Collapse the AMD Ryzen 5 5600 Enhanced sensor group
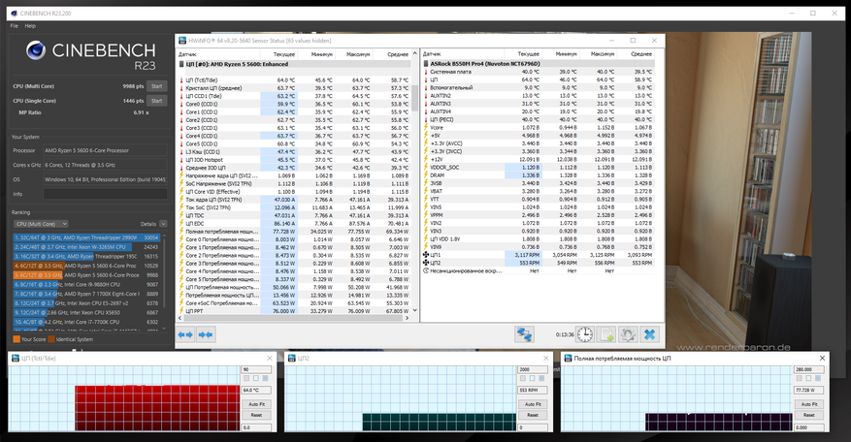 [x=181, y=63]
